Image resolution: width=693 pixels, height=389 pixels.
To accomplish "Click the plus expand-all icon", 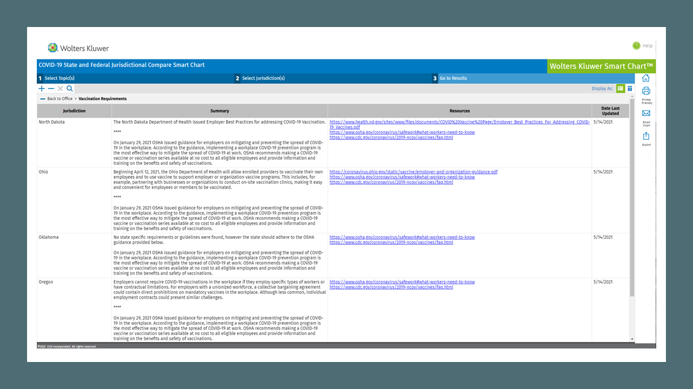I will tap(42, 89).
